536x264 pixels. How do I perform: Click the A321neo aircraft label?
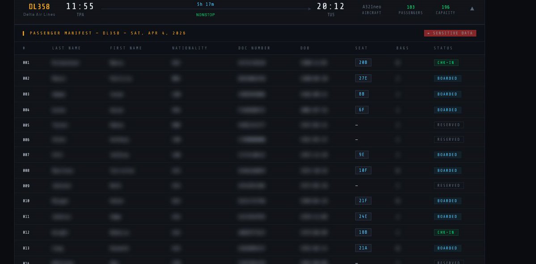point(371,7)
